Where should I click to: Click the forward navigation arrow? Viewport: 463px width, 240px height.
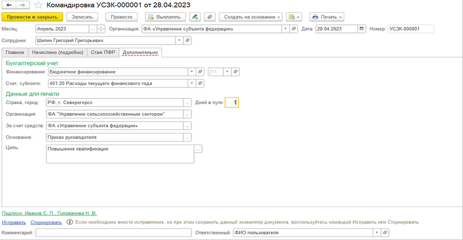(x=22, y=5)
